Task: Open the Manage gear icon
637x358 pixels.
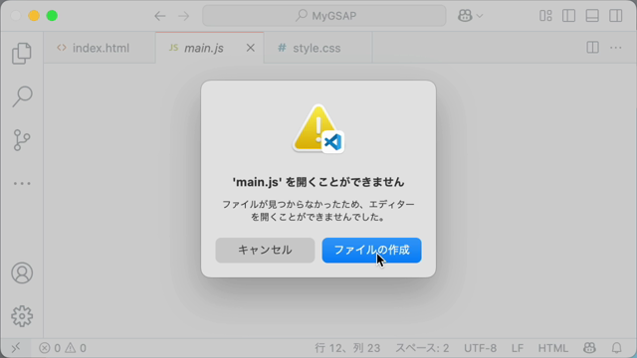Action: [22, 316]
